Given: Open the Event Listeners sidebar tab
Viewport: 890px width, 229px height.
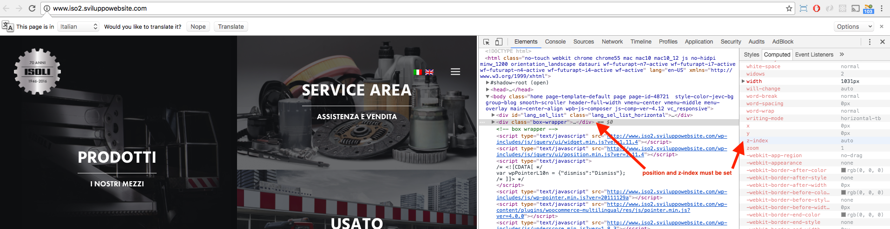Looking at the screenshot, I should [814, 55].
